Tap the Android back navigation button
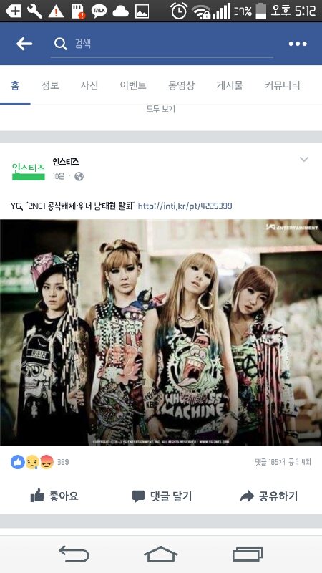The image size is (322, 573). point(74,554)
